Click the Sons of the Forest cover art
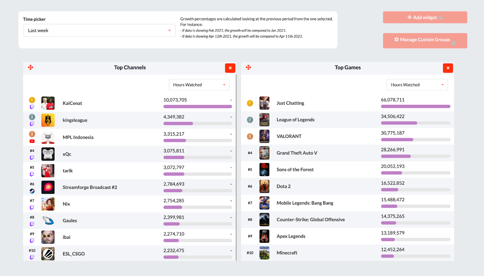The image size is (484, 276). [264, 170]
